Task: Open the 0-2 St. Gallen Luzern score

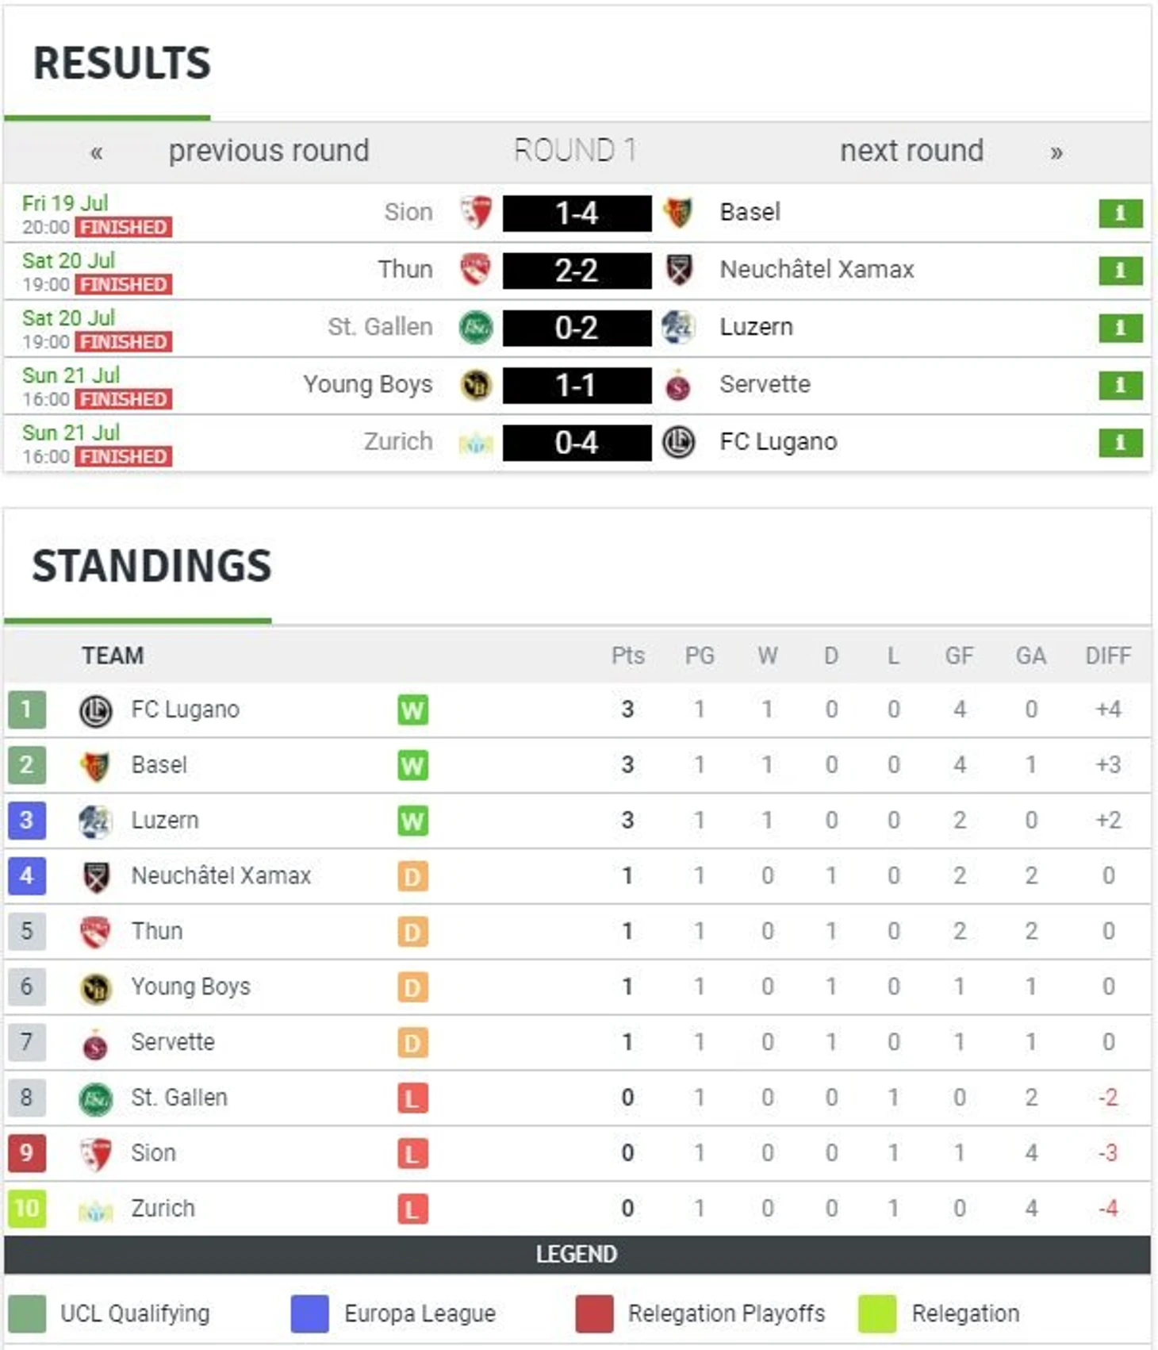Action: [x=577, y=328]
